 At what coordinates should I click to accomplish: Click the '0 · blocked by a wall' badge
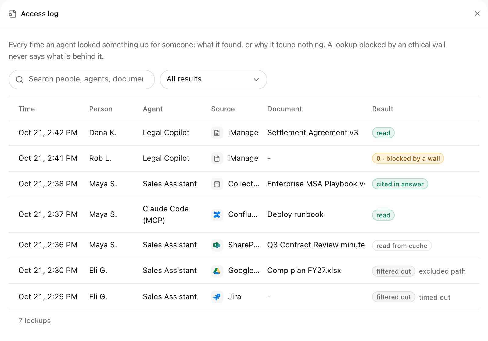(x=408, y=158)
